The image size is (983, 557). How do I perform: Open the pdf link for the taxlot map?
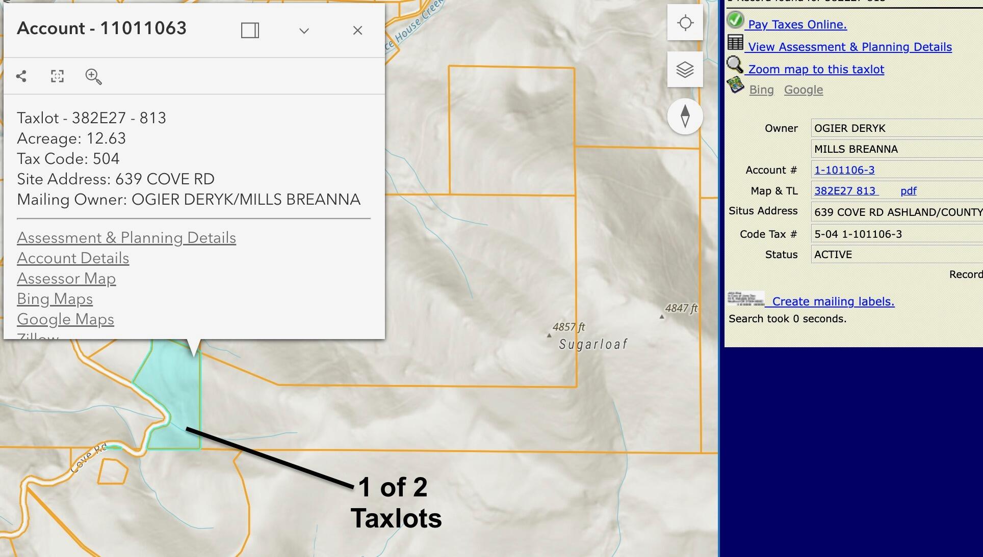pyautogui.click(x=908, y=191)
